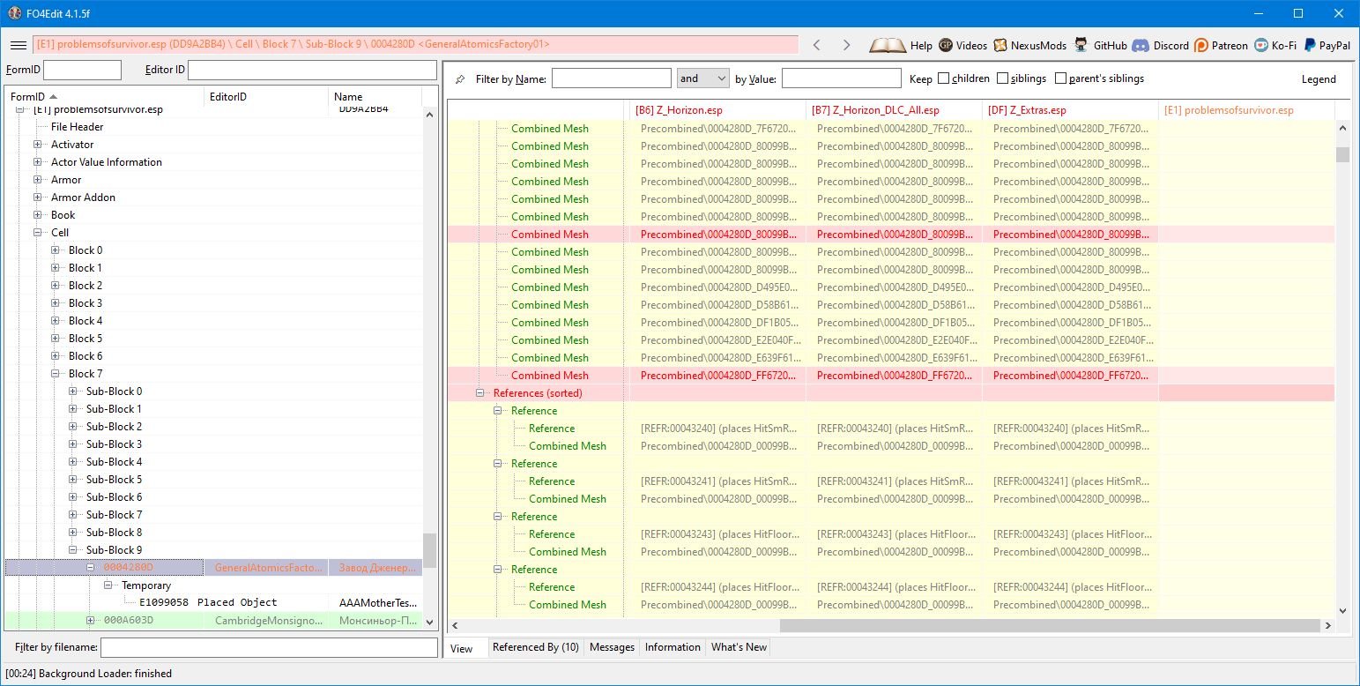
Task: Open the Videos link icon
Action: point(946,45)
